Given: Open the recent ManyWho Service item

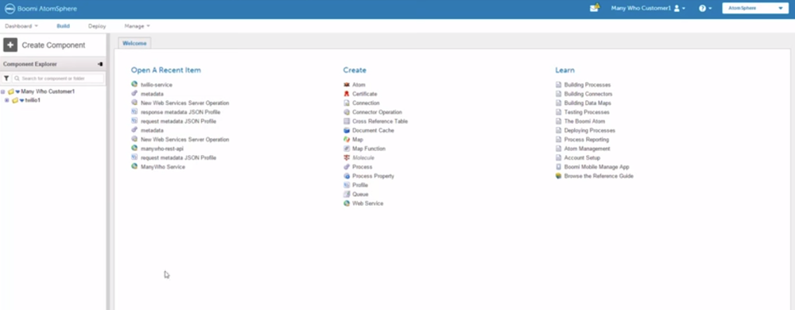Looking at the screenshot, I should [163, 167].
